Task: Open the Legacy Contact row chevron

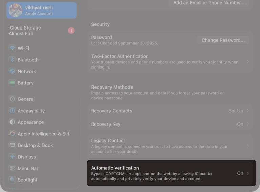Action: [248, 146]
